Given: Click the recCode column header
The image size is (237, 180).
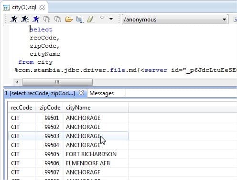Looking at the screenshot, I should 22,108.
